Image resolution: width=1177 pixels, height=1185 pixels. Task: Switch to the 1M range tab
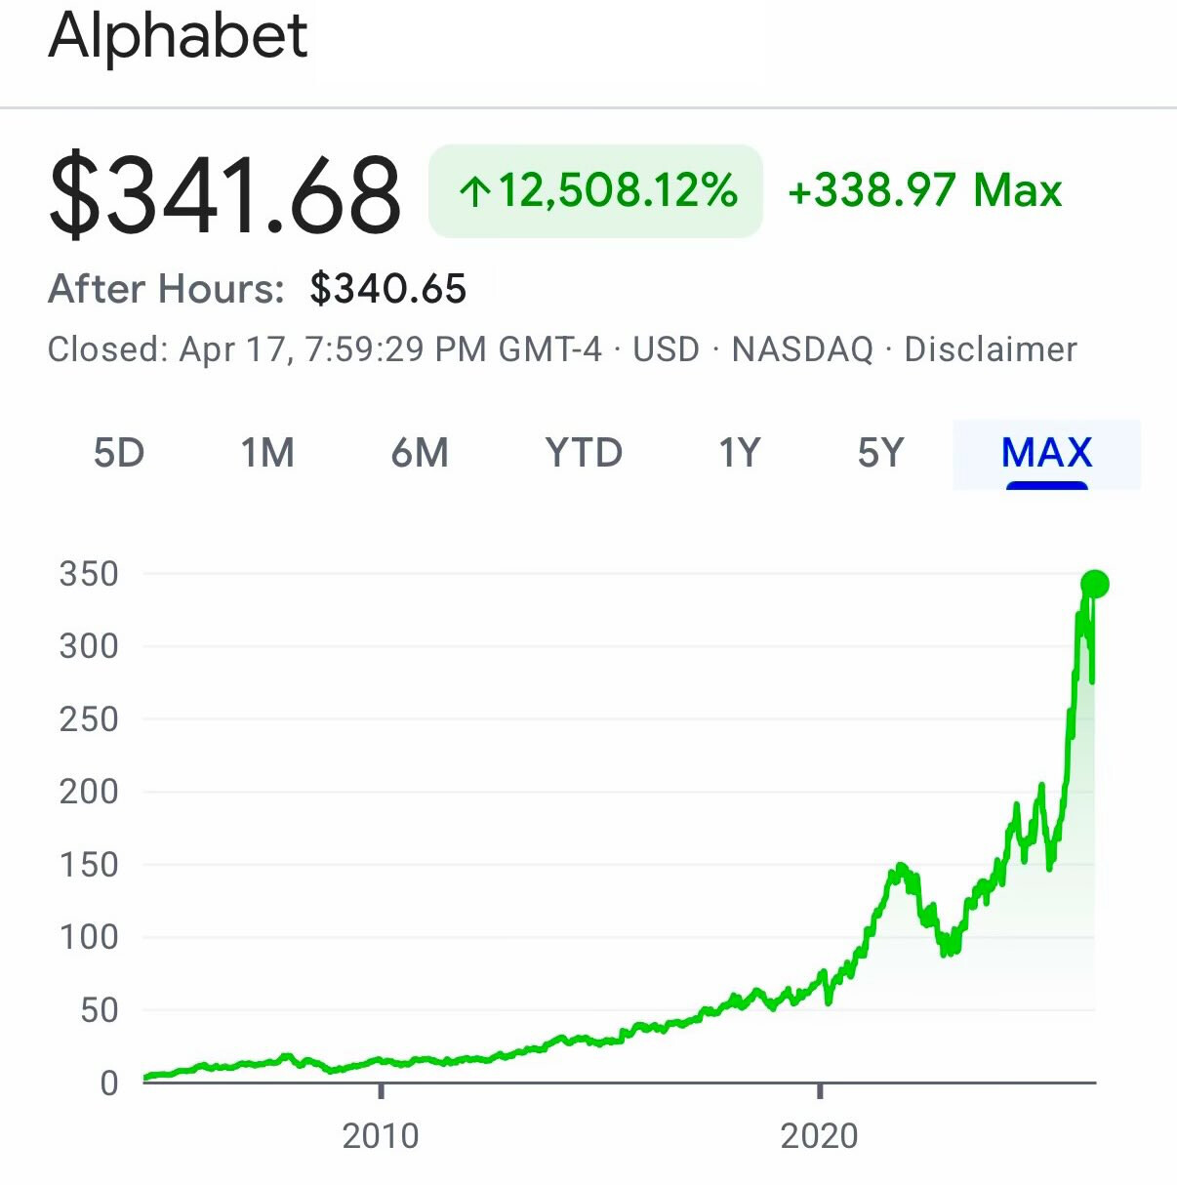[267, 453]
